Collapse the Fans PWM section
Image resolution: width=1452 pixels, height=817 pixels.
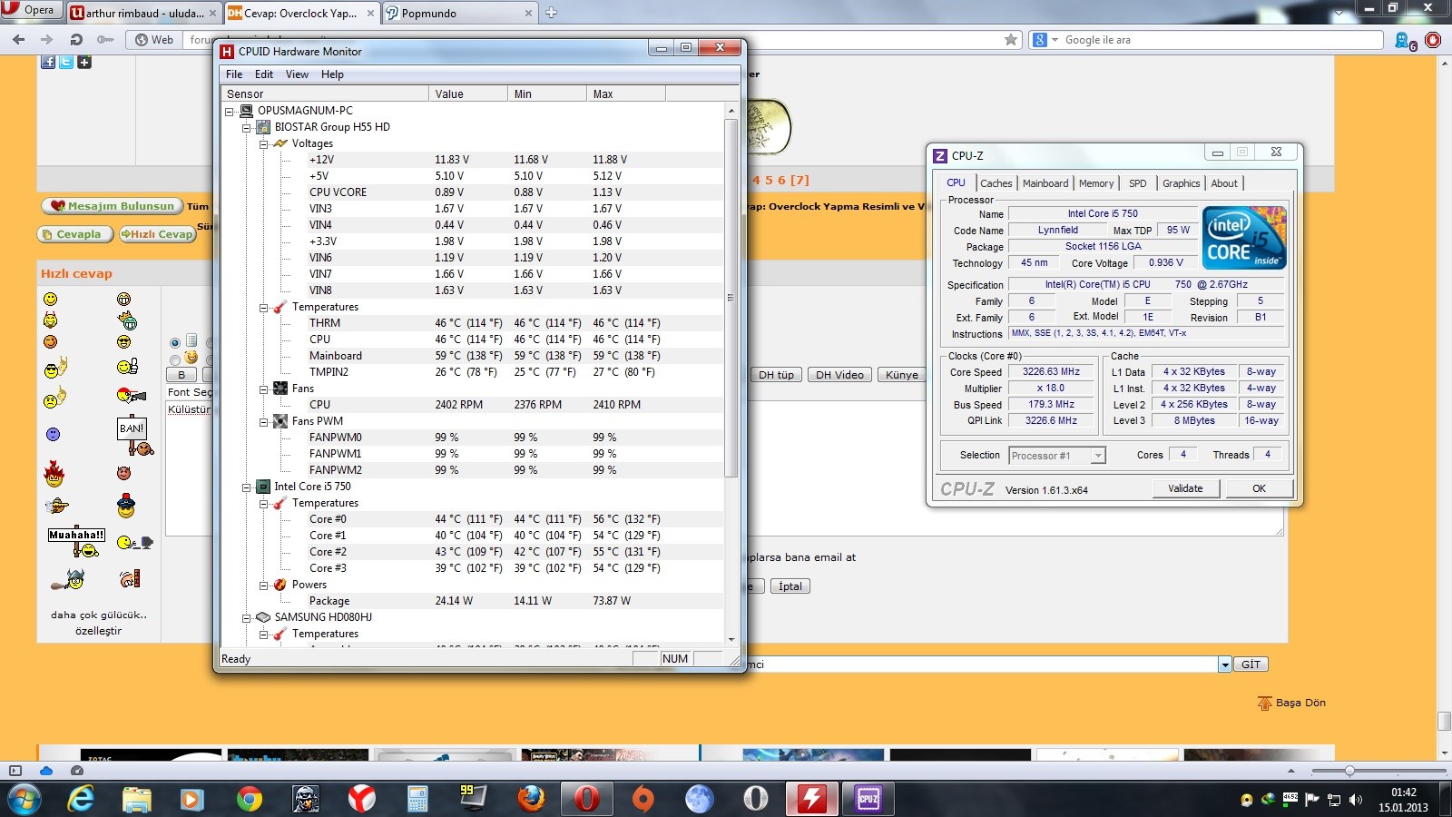[x=263, y=422]
